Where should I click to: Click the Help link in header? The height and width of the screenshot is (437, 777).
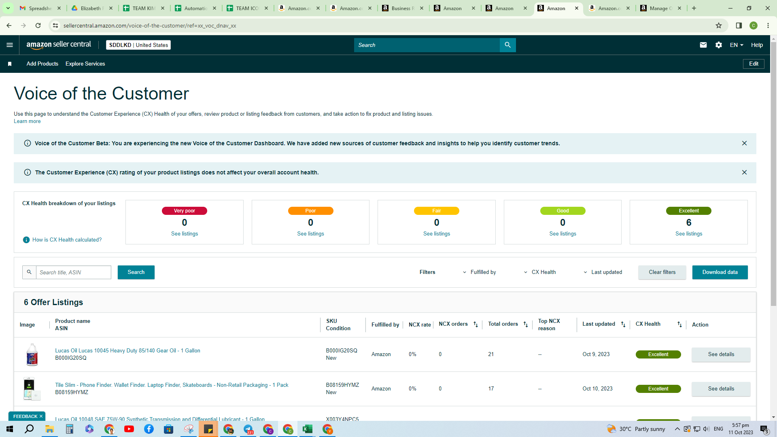coord(757,45)
